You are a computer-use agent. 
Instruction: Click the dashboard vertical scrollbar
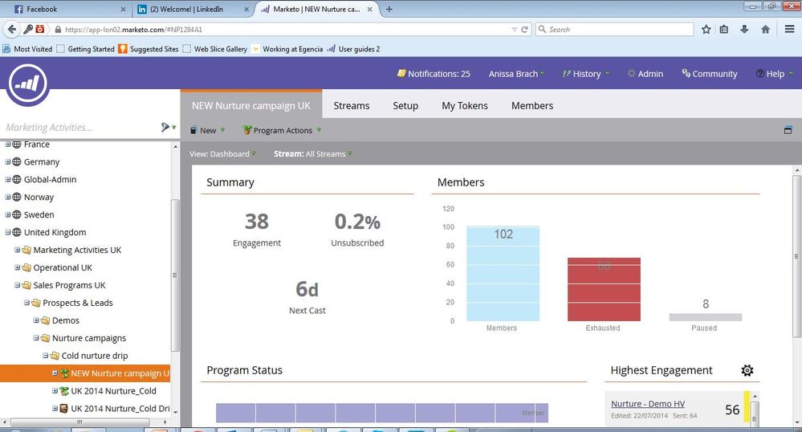797,256
